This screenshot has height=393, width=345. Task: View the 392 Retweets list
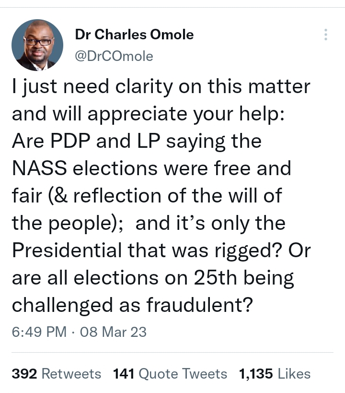56,373
